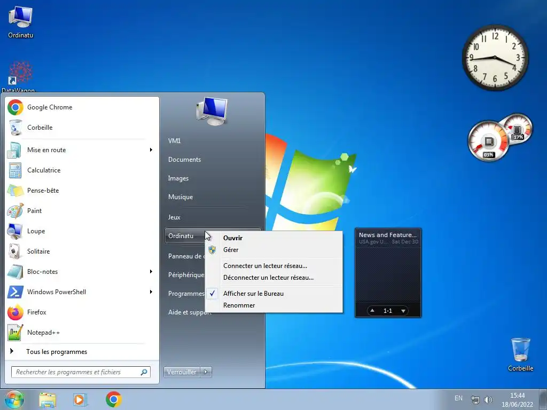Select the Corbeille desktop recycle bin

[x=520, y=354]
